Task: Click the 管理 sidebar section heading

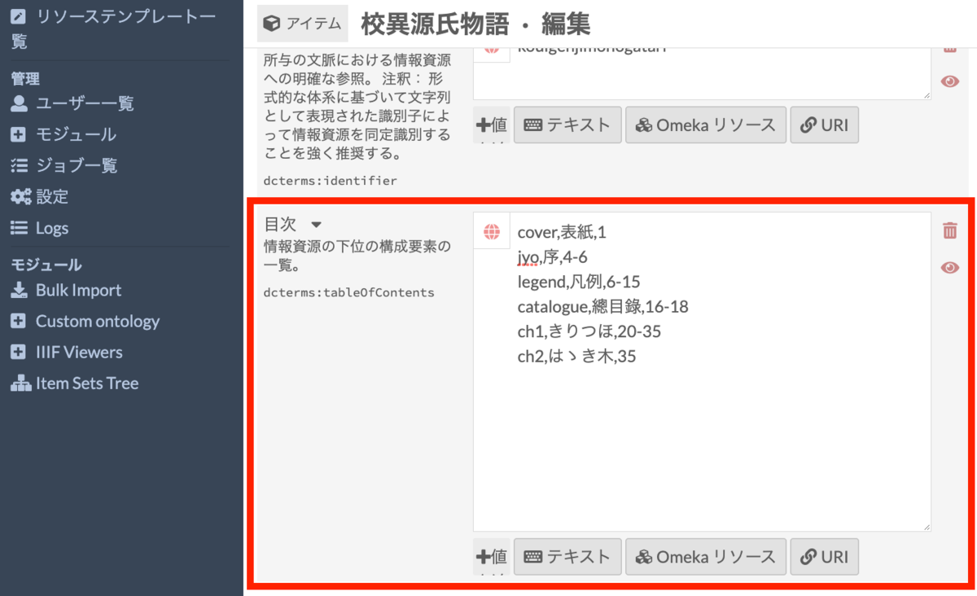Action: pyautogui.click(x=25, y=79)
